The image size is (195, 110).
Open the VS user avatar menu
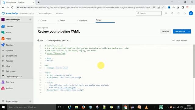(191, 13)
